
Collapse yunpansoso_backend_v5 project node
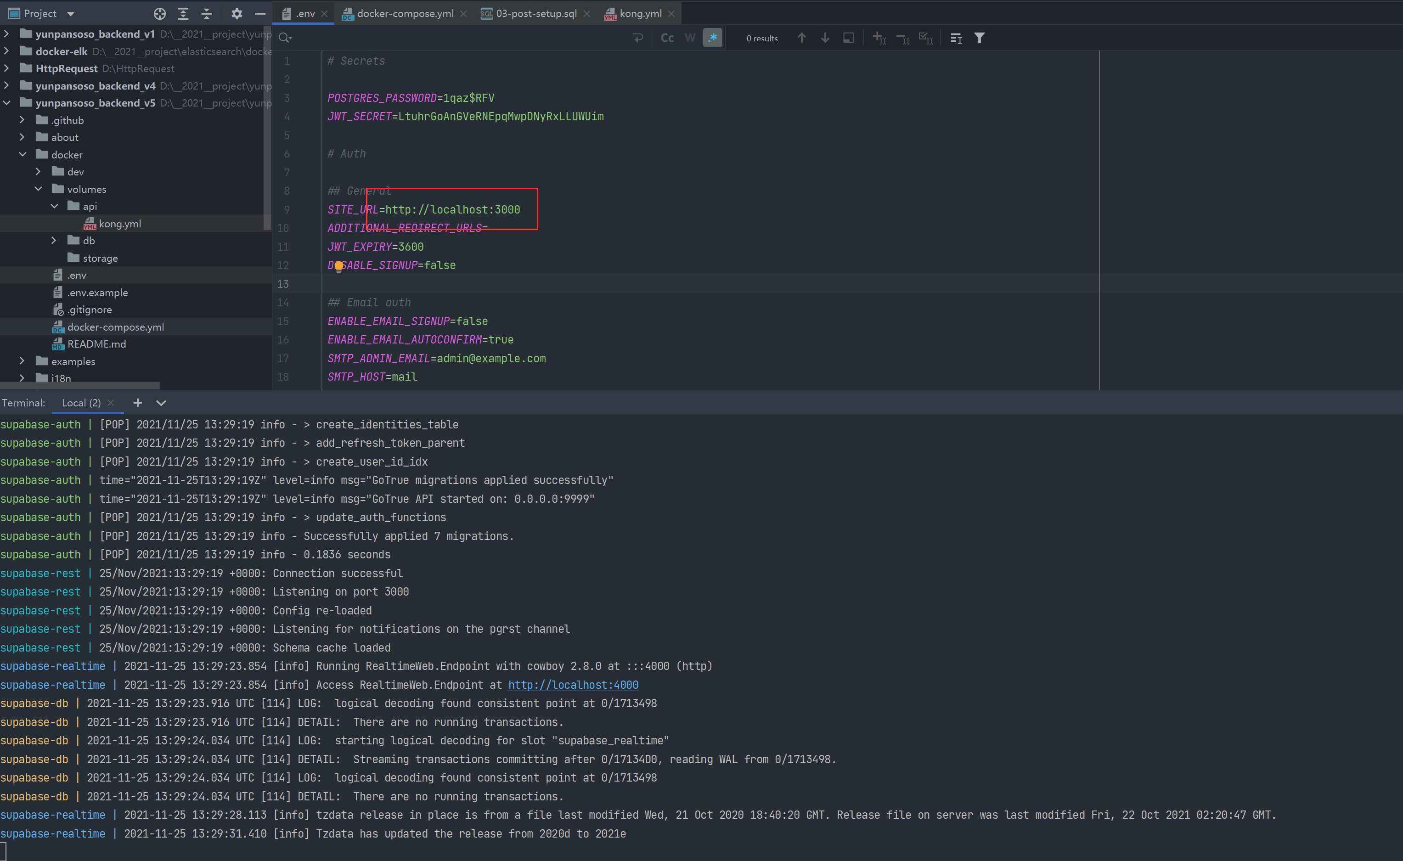pyautogui.click(x=6, y=103)
